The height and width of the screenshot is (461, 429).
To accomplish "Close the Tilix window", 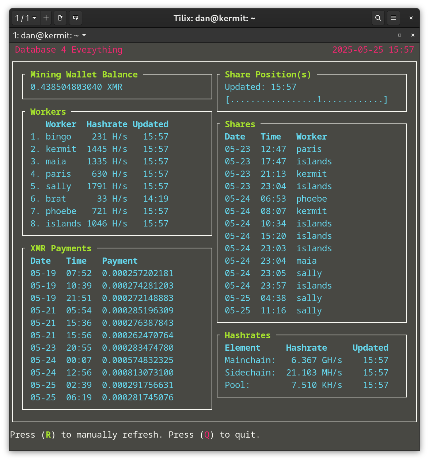I will tap(411, 18).
